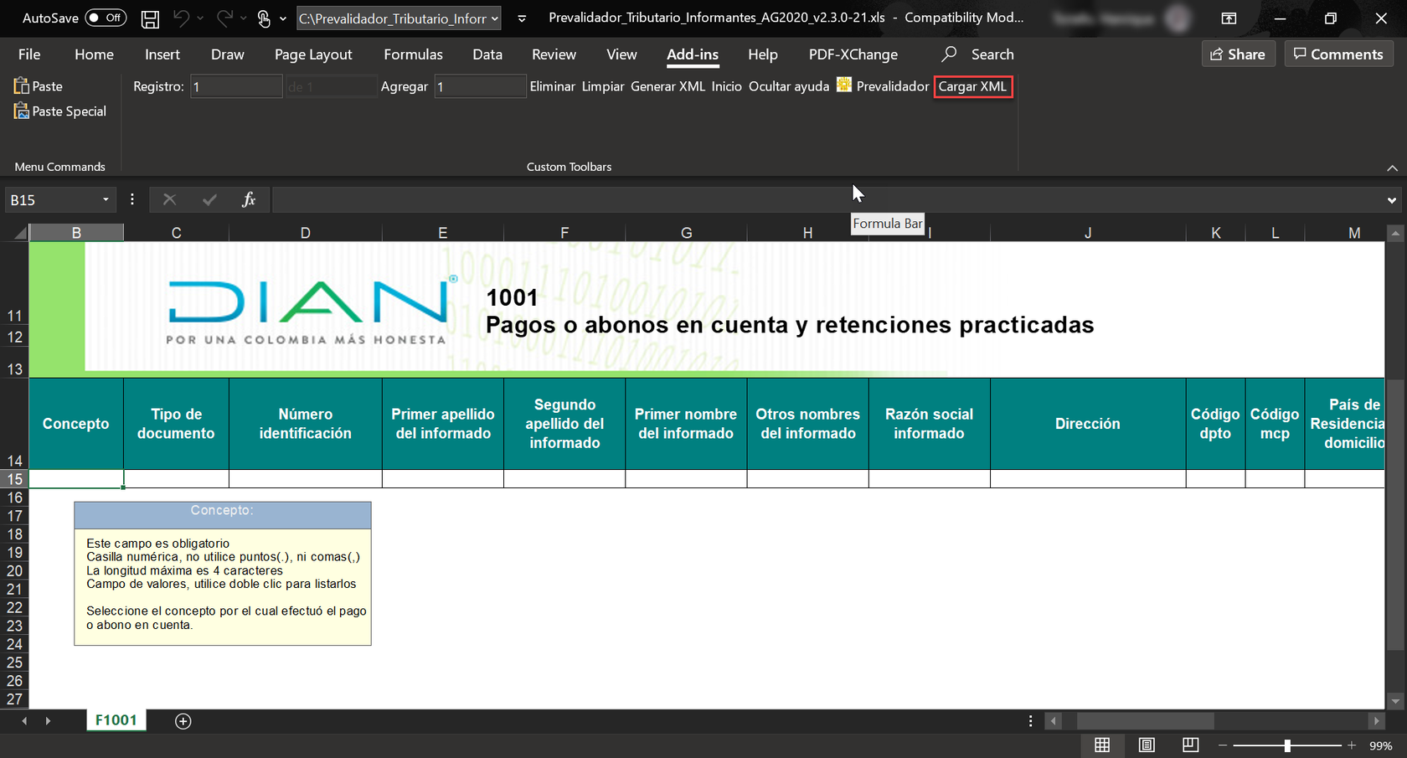
Task: Click Ocultar ayuda to hide help
Action: click(788, 86)
